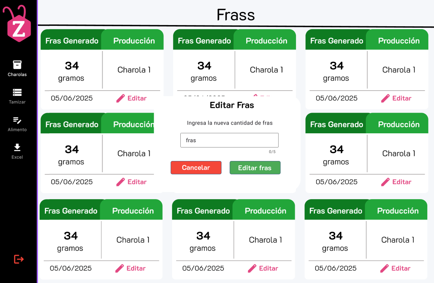Open the Charolas section in the sidebar
This screenshot has height=283, width=434.
coord(17,69)
